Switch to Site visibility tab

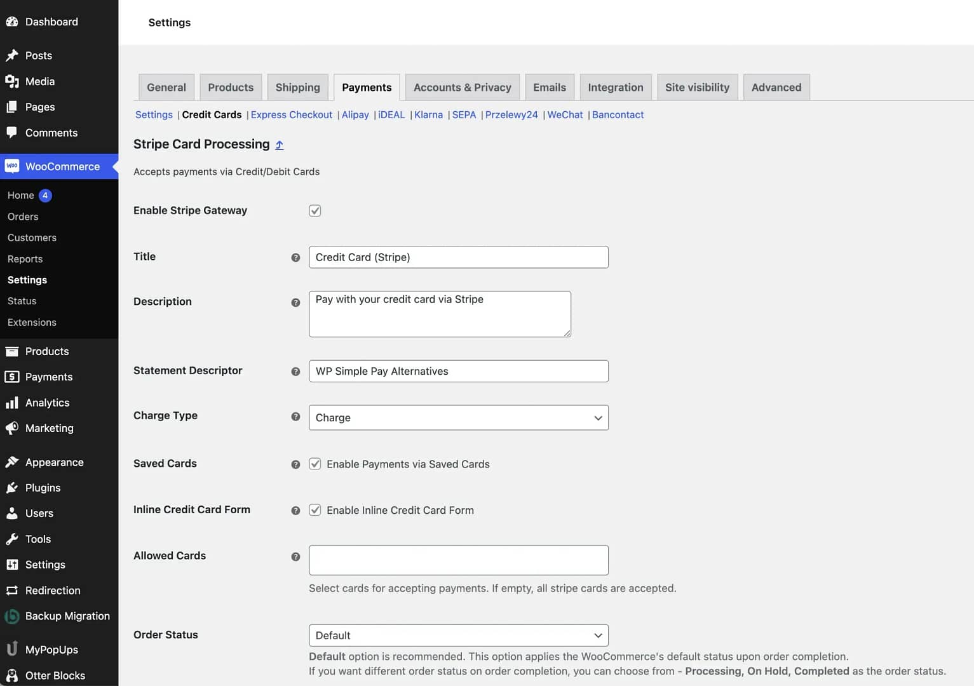click(x=698, y=87)
